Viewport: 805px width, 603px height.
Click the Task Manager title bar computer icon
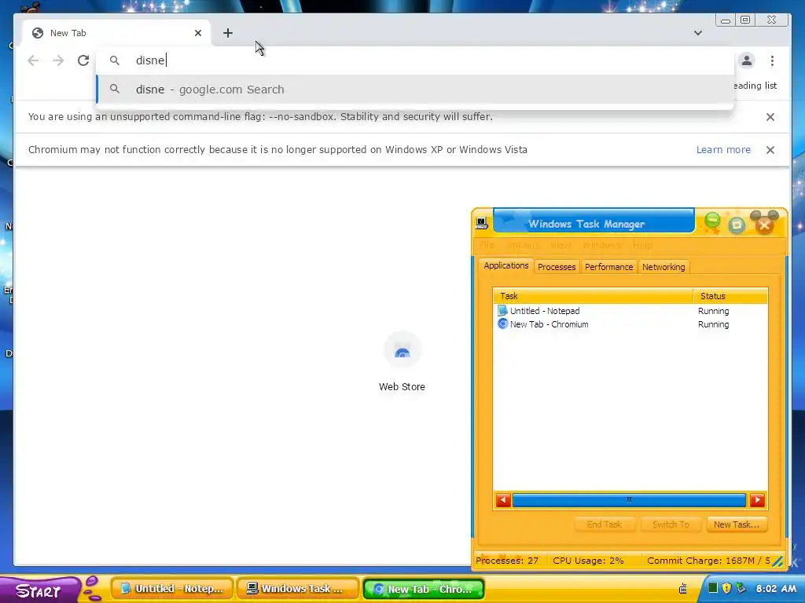tap(482, 222)
